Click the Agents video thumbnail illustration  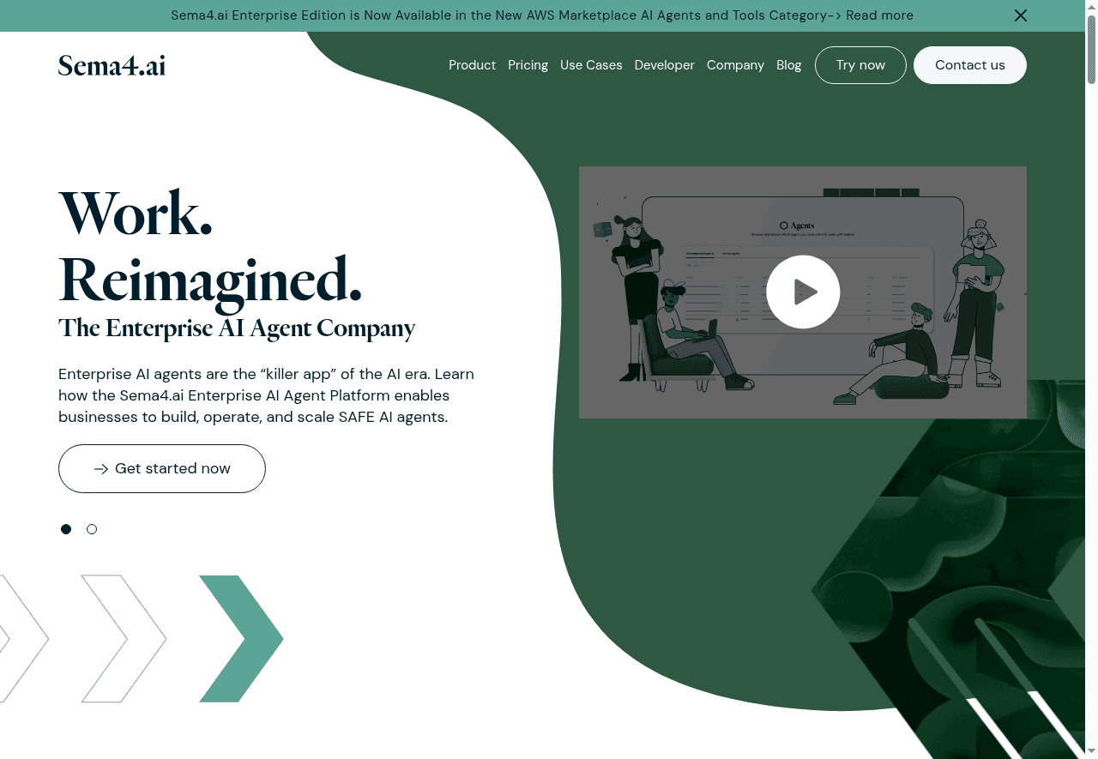[803, 292]
